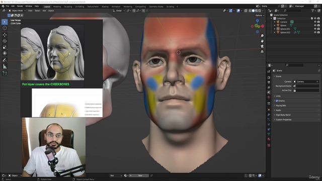Open the World properties tab
Screen dimensions: 322x181
(x=269, y=97)
